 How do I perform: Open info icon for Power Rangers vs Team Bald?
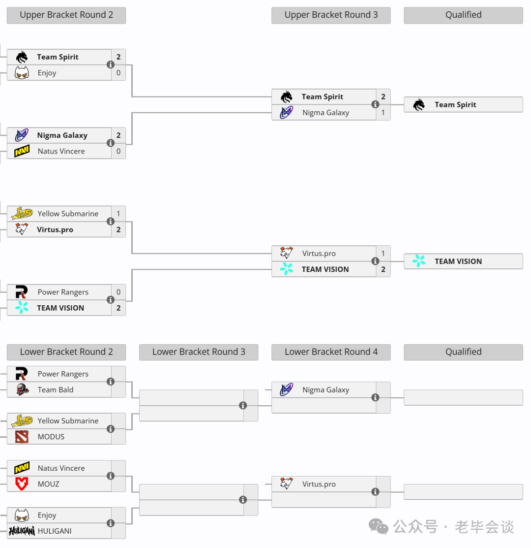pyautogui.click(x=111, y=382)
